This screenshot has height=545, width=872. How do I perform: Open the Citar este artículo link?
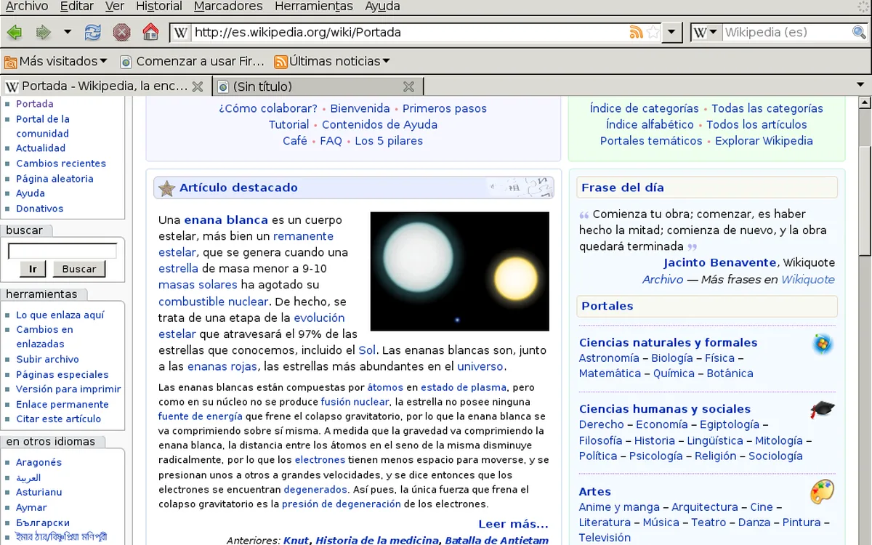(59, 419)
